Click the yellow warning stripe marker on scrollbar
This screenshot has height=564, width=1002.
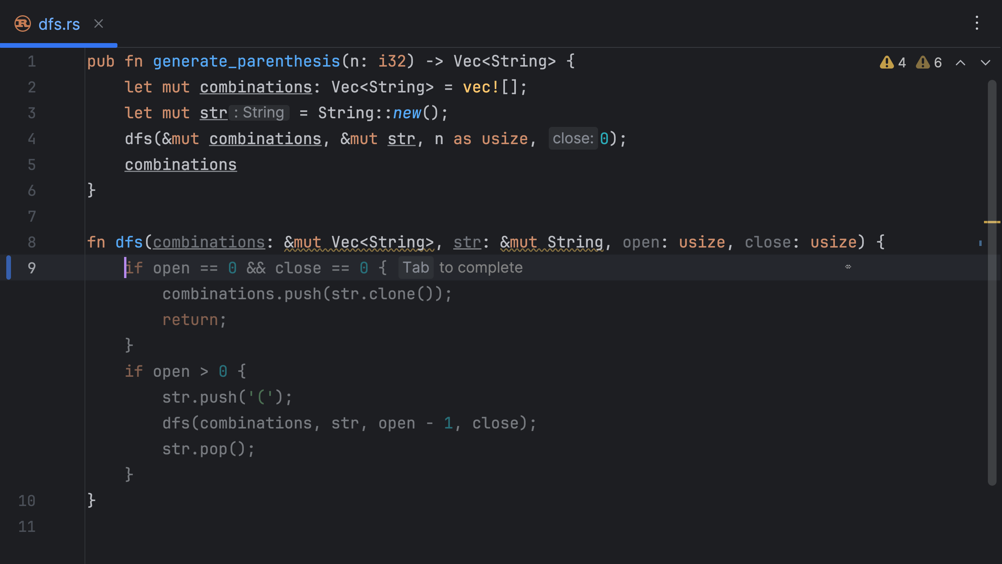(x=992, y=222)
